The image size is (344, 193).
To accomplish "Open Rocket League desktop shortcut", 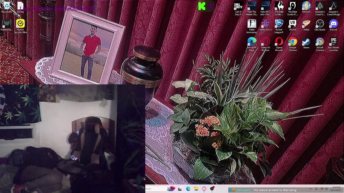I will pyautogui.click(x=279, y=26).
